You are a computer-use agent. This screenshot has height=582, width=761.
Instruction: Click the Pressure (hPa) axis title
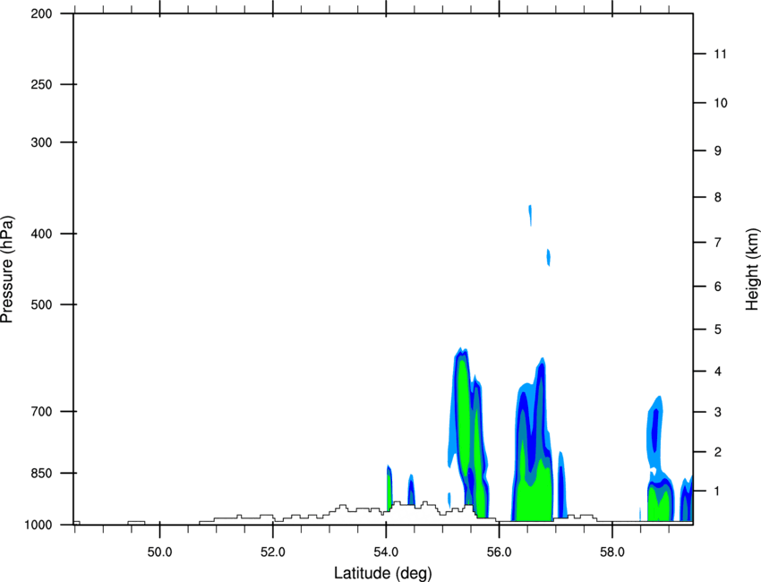[7, 270]
